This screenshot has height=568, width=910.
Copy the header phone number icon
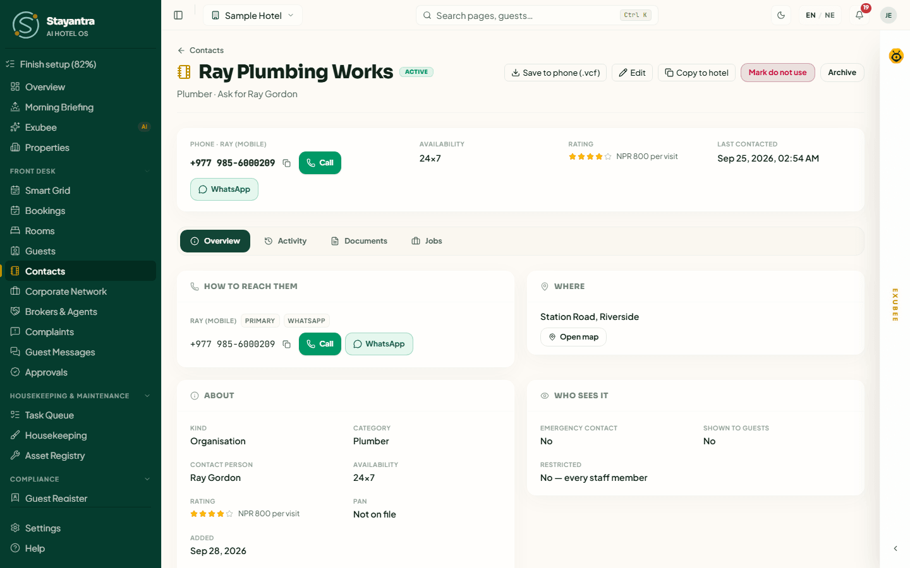click(x=286, y=163)
